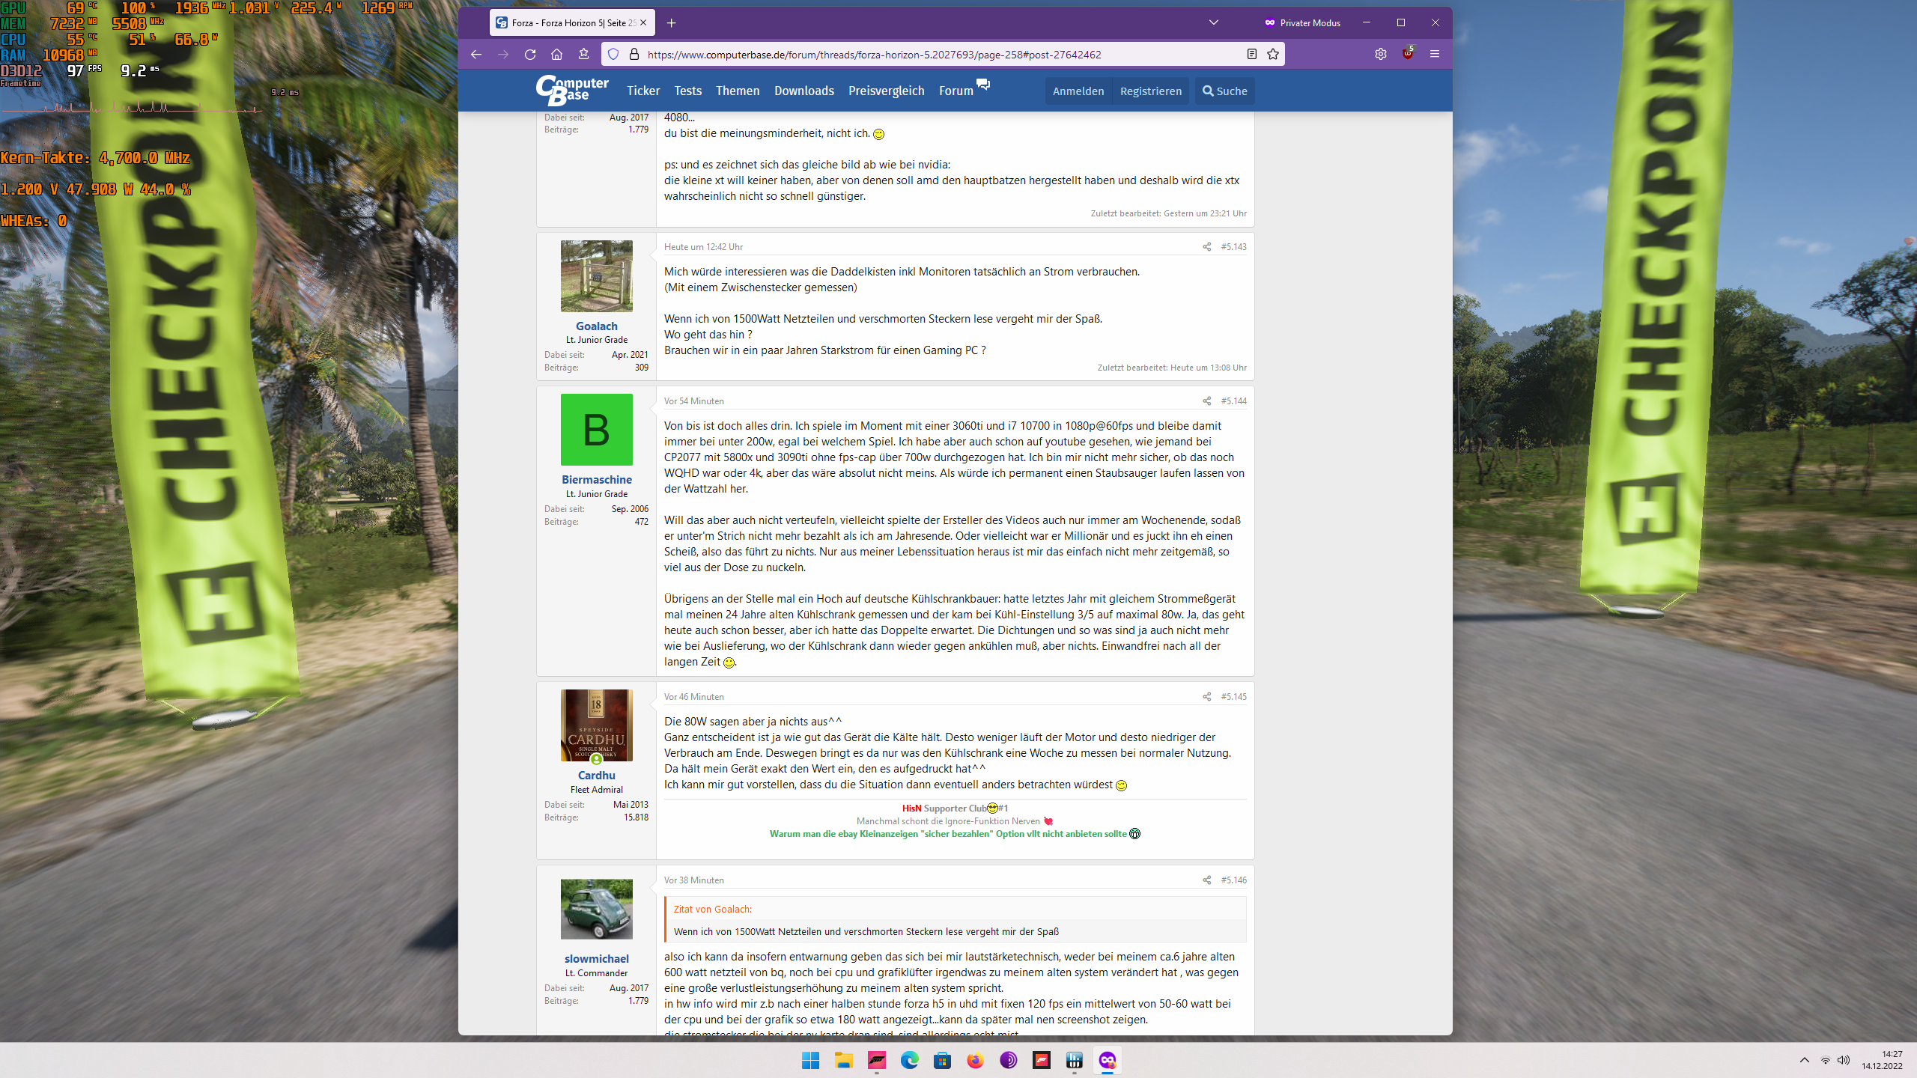Expand the list all tabs chevron
The height and width of the screenshot is (1078, 1917).
(x=1214, y=22)
